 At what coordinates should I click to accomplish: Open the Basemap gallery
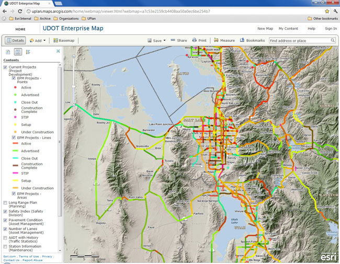64,41
